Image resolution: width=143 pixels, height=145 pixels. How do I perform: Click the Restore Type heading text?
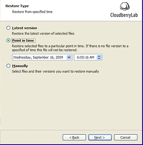pyautogui.click(x=17, y=6)
